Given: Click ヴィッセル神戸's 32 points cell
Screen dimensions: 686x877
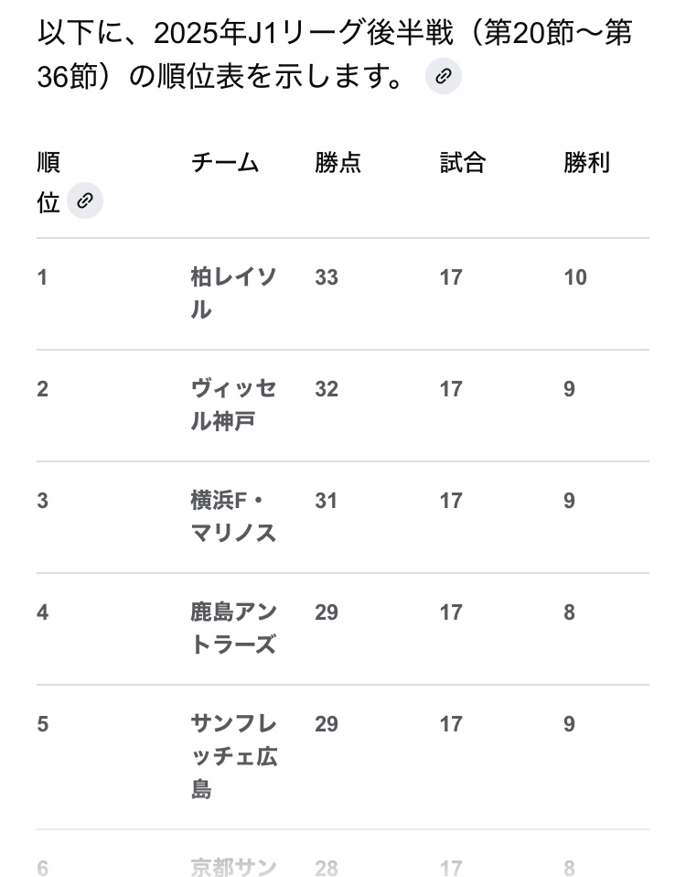Looking at the screenshot, I should [x=327, y=389].
